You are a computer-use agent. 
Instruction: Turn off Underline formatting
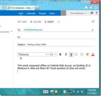pos(71,54)
